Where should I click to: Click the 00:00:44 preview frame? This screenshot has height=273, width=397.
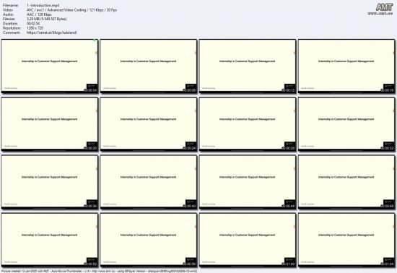point(248,182)
